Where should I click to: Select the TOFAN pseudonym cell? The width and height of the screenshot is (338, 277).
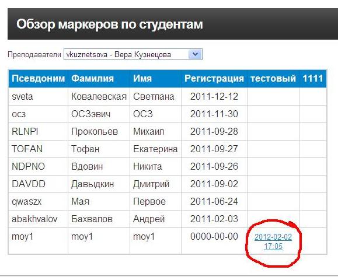38,149
